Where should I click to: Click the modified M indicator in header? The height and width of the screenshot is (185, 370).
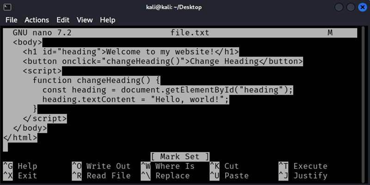coord(330,32)
